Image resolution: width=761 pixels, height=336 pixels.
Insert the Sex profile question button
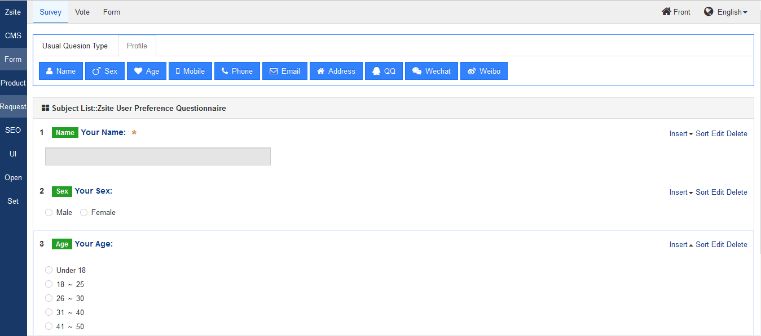click(105, 71)
